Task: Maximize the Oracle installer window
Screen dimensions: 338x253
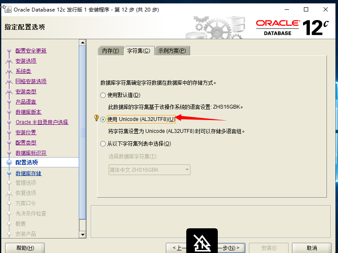Action: pos(306,9)
